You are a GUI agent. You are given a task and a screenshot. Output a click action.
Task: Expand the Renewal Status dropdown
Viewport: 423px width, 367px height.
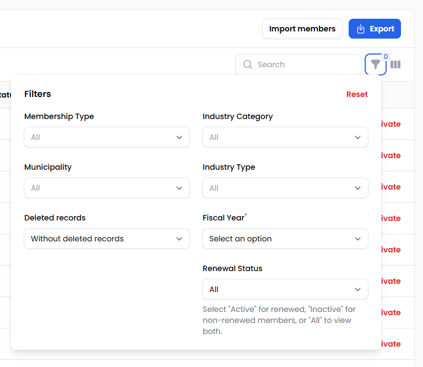(285, 289)
